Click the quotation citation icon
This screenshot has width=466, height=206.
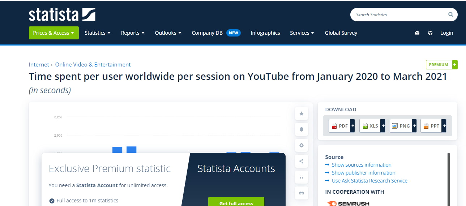point(302,177)
